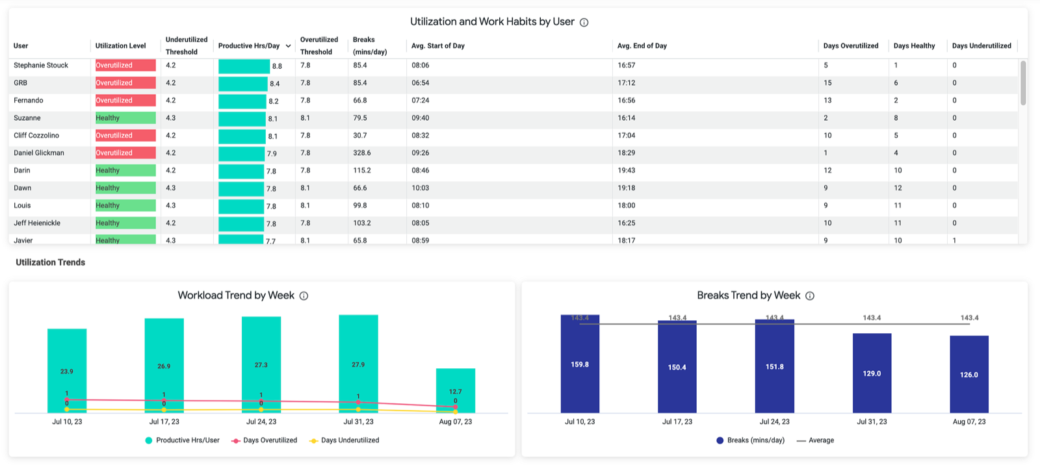Sort by Utilization Level column header
Image resolution: width=1040 pixels, height=465 pixels.
click(120, 46)
